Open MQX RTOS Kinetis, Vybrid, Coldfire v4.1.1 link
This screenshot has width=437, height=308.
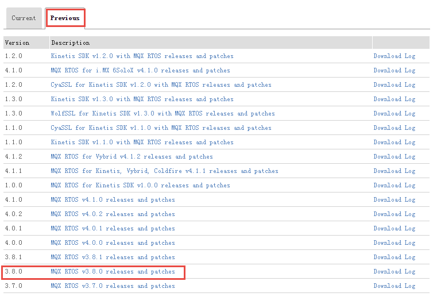point(164,171)
